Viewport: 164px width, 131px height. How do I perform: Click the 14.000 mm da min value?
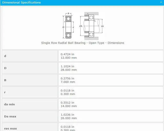(68, 106)
